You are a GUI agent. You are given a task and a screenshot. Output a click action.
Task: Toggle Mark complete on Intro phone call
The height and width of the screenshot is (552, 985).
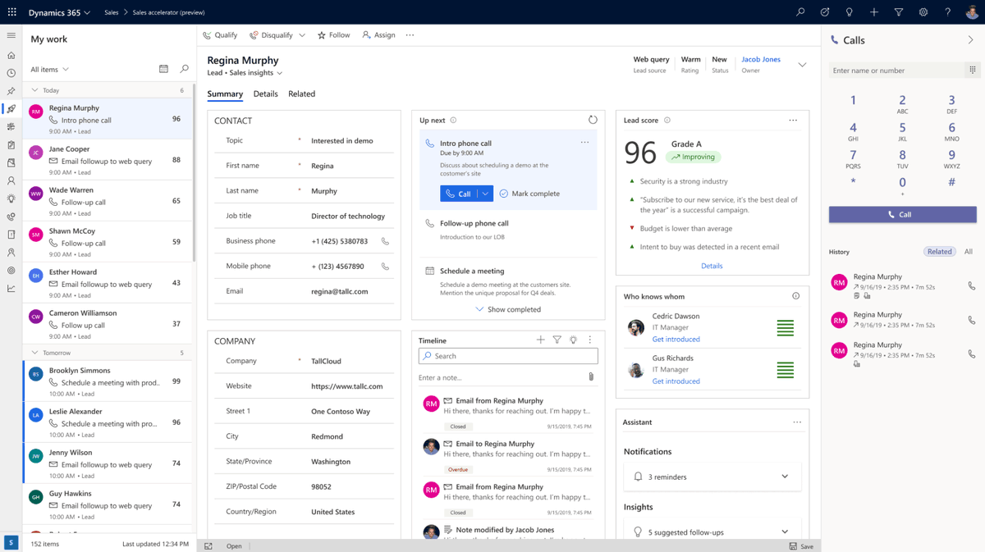(529, 194)
